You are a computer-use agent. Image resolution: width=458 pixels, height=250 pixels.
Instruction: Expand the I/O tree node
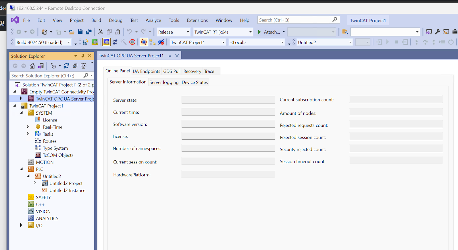[21, 225]
